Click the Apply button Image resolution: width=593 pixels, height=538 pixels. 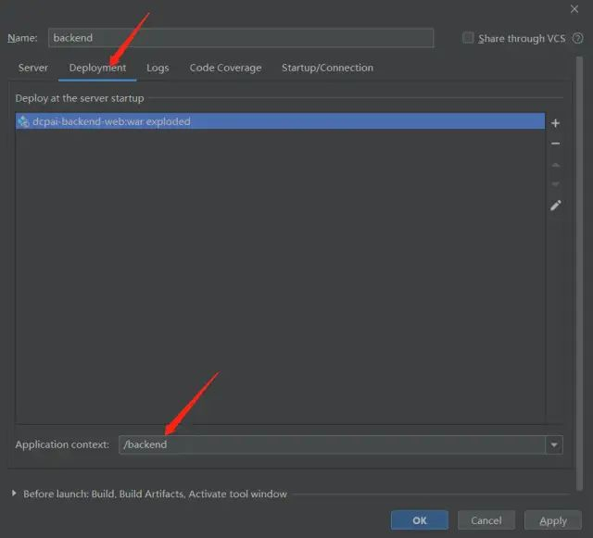pos(553,520)
